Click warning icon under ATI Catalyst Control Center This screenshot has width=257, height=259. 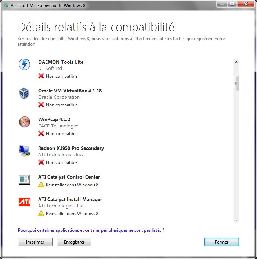pos(41,185)
